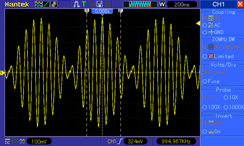Click the floppy disk save icon
The height and width of the screenshot is (146, 244).
pyautogui.click(x=99, y=4)
